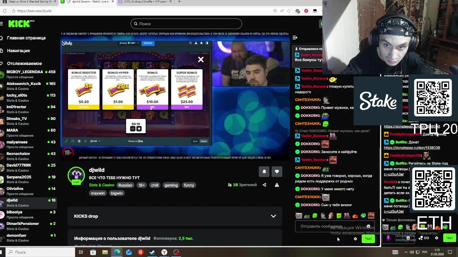
Task: Open the Dimaks_TV channel
Action: tap(29, 121)
